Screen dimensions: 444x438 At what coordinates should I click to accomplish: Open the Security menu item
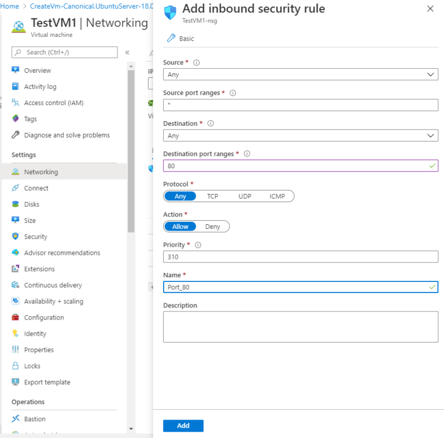click(x=64, y=236)
